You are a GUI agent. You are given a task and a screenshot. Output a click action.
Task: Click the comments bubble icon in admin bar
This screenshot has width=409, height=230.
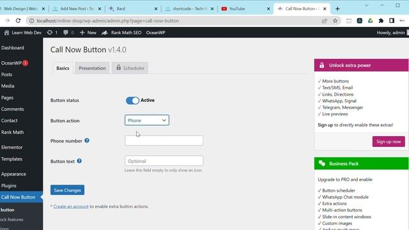point(66,33)
